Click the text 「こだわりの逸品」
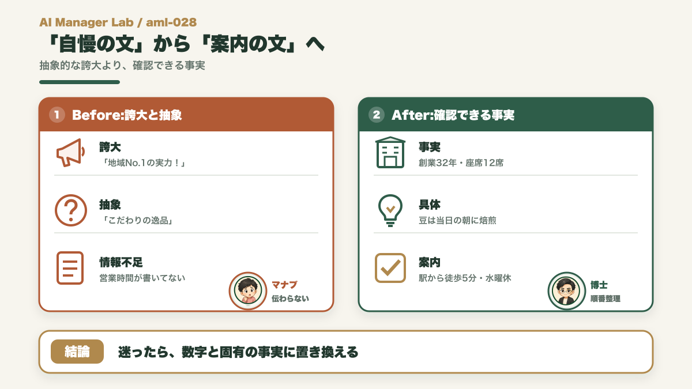This screenshot has height=389, width=692. pyautogui.click(x=138, y=221)
